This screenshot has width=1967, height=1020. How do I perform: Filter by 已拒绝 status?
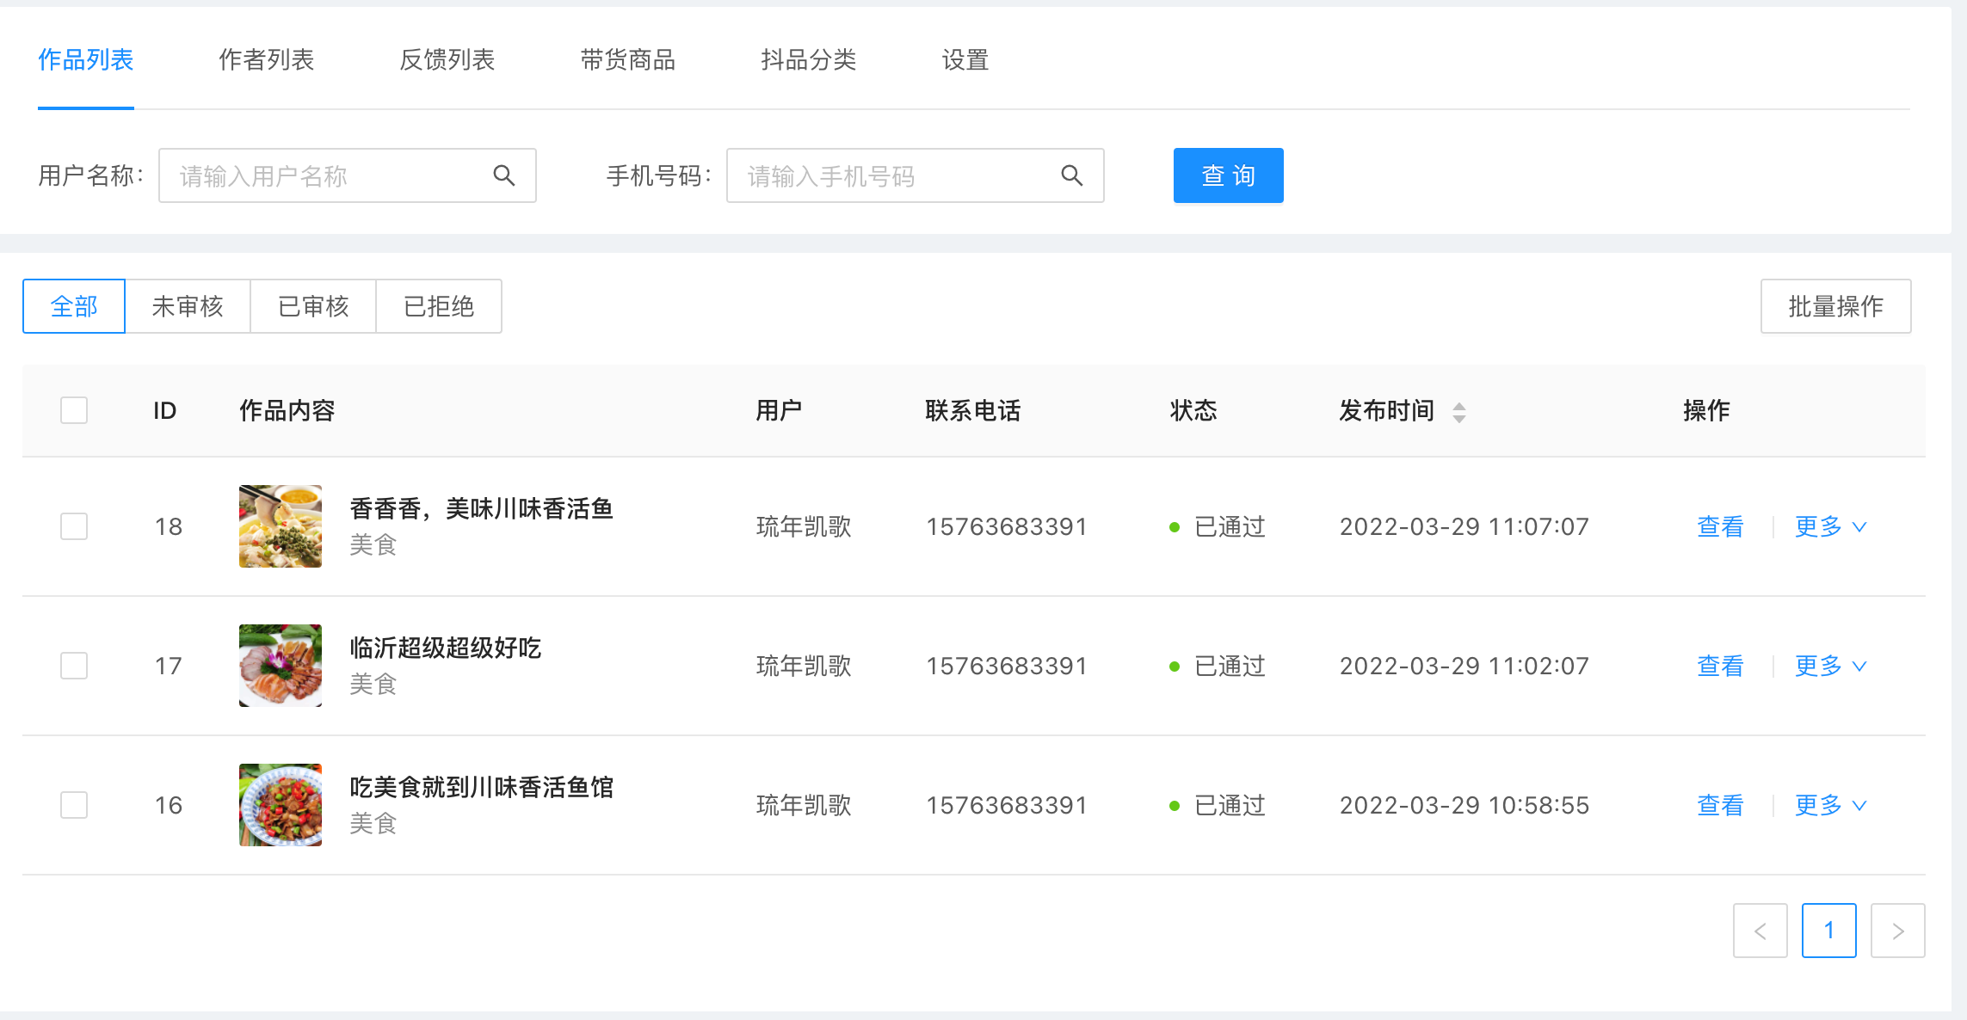click(x=439, y=306)
